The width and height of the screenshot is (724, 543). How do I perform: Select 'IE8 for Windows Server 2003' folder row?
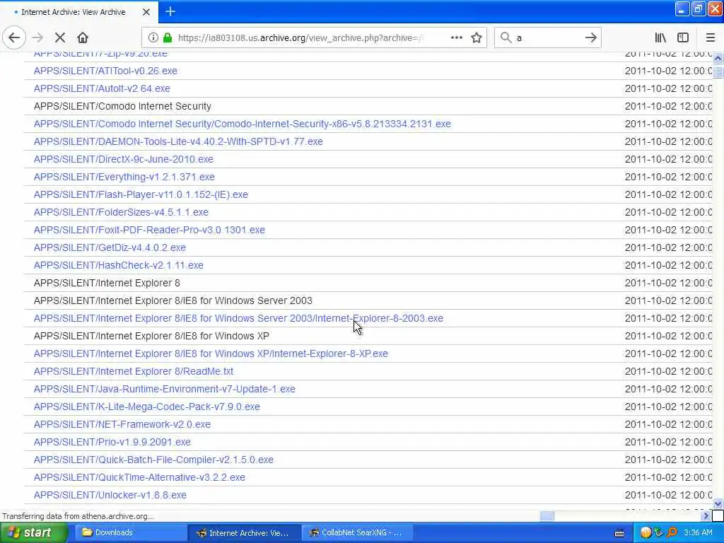(173, 300)
